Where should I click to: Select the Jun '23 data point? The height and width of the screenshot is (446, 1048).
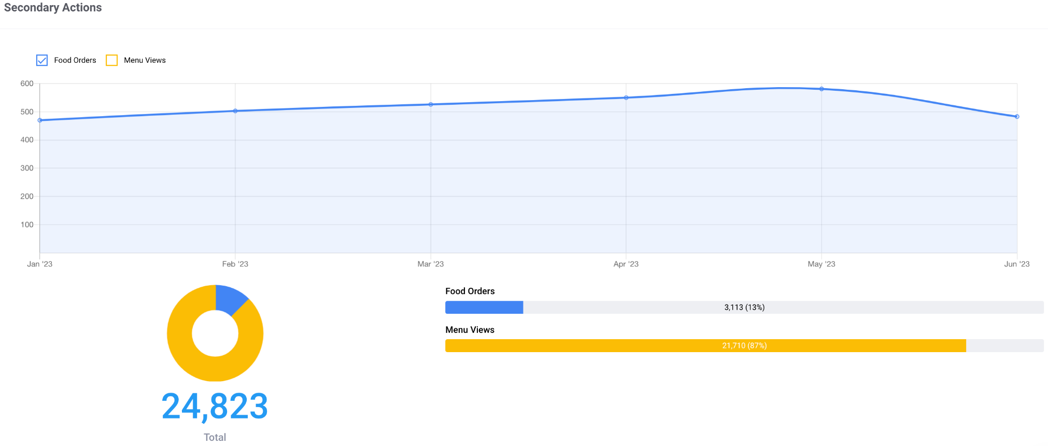(1017, 117)
